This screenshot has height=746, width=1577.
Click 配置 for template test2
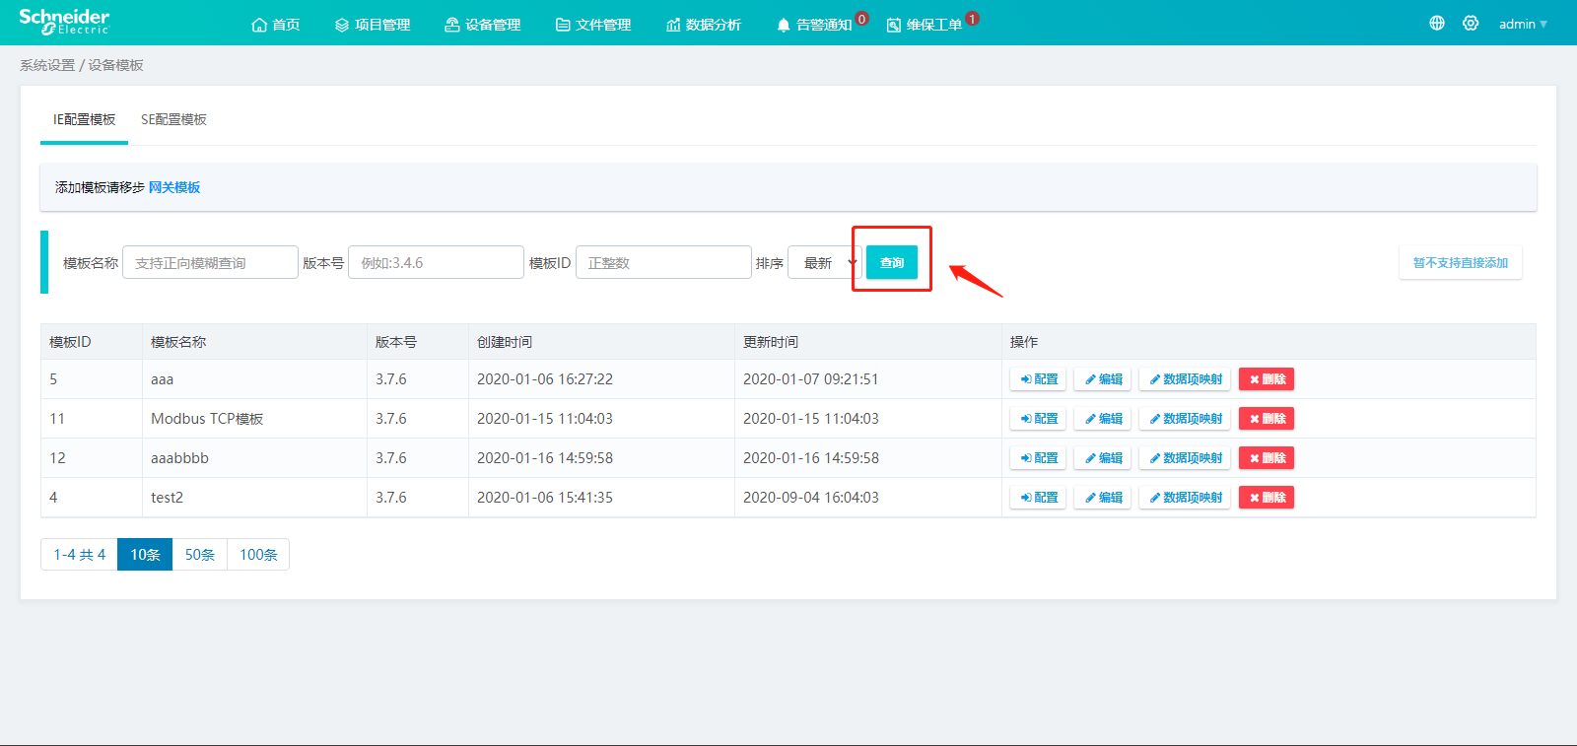[x=1039, y=498]
